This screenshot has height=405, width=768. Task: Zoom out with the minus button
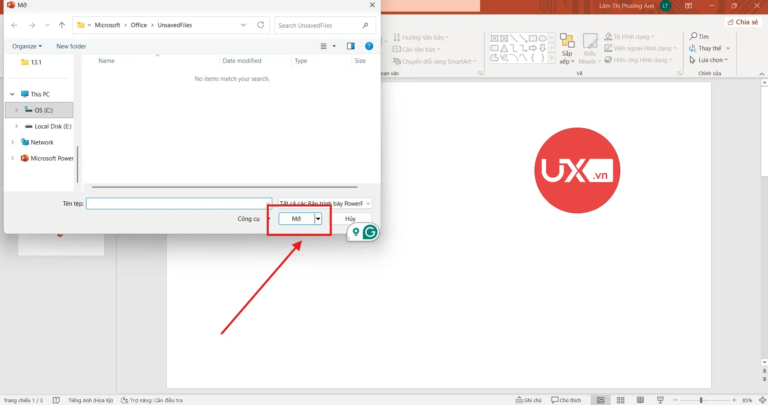[x=676, y=400]
